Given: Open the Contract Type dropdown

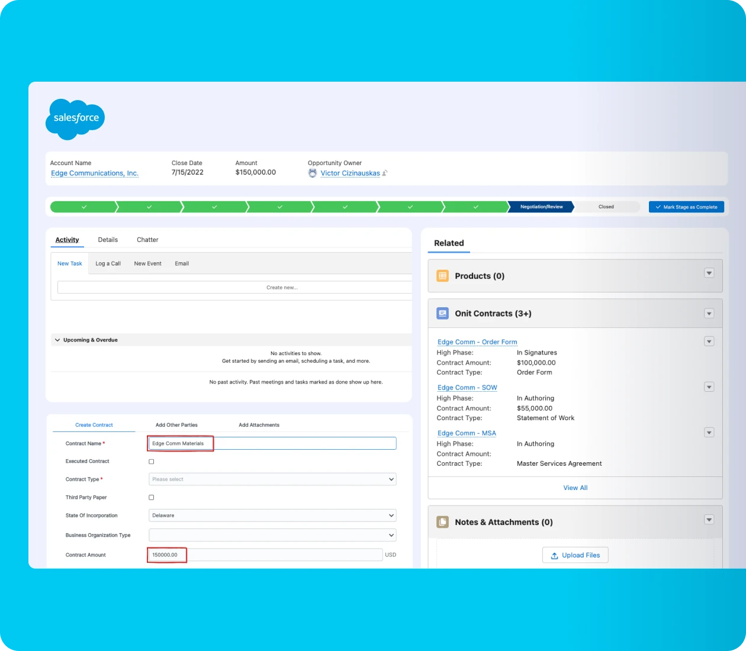Looking at the screenshot, I should [272, 479].
